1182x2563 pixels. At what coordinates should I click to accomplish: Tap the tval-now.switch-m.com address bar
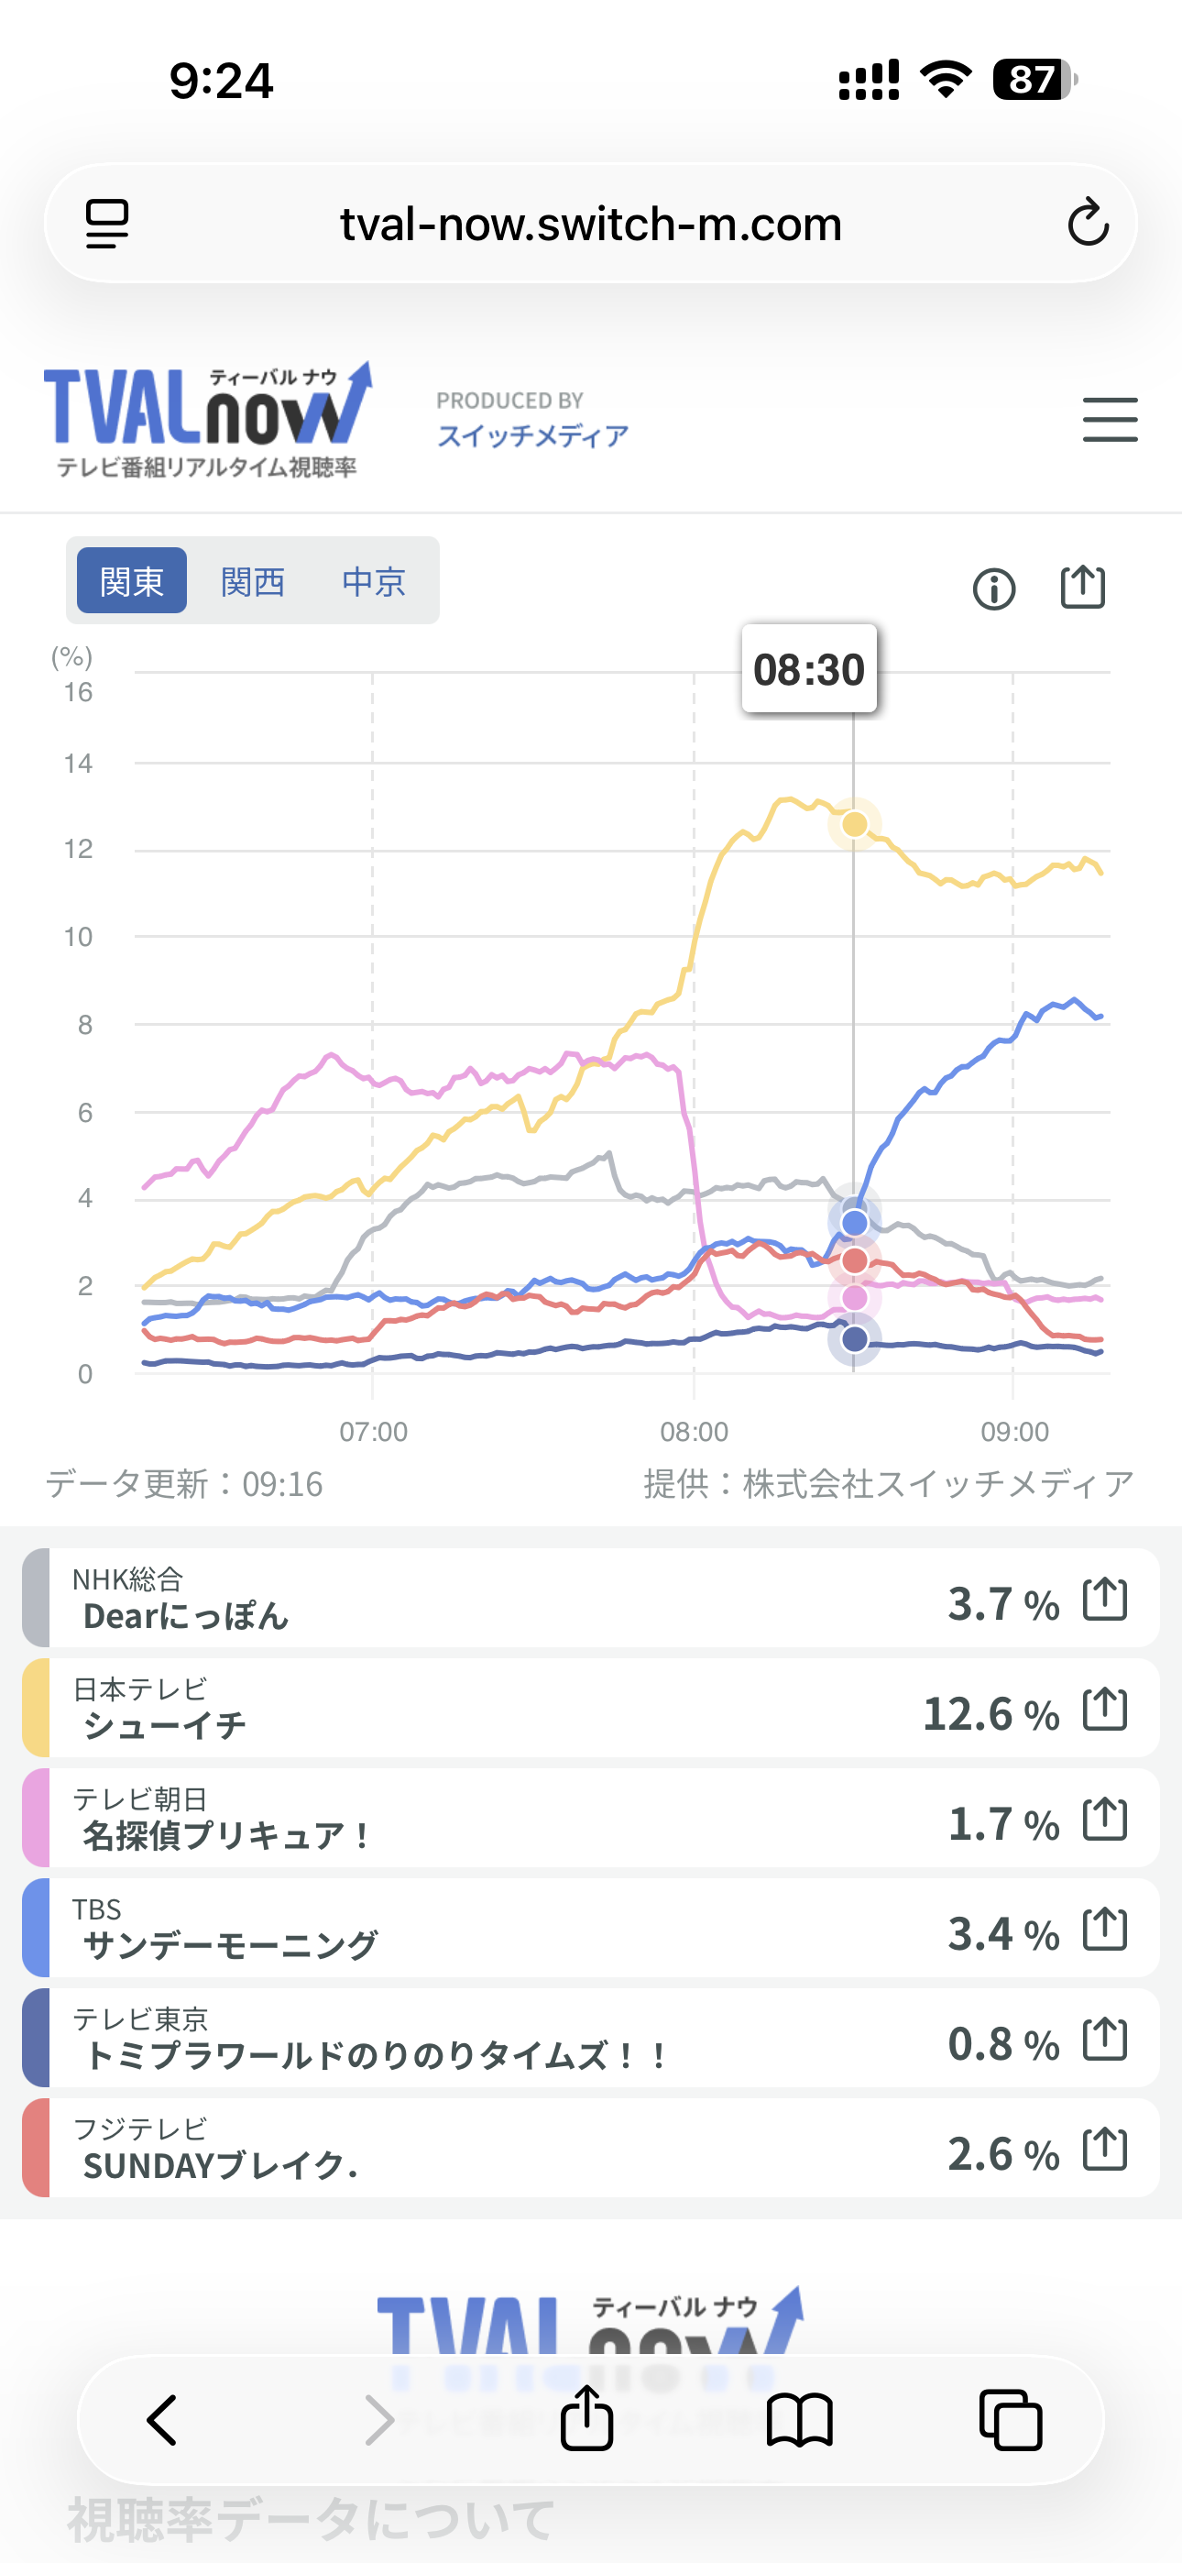[590, 224]
